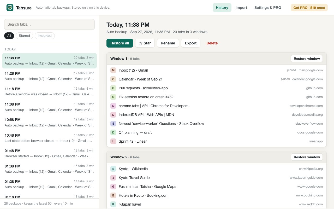Image resolution: width=334 pixels, height=209 pixels.
Task: Star the 11:38 PM backup
Action: pyautogui.click(x=145, y=43)
